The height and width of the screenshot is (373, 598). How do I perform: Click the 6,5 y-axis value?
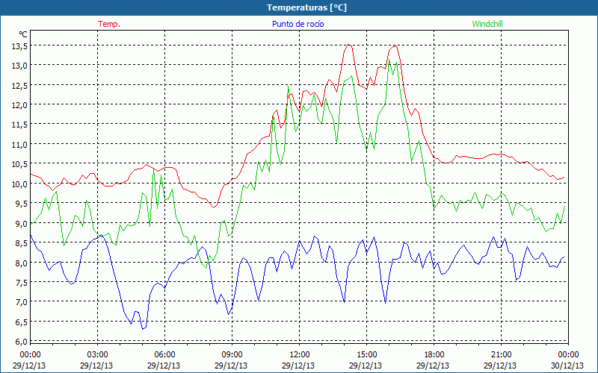coord(22,322)
